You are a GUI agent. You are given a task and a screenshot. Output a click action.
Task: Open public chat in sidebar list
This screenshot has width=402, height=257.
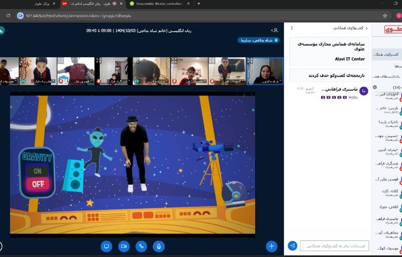pos(386,55)
